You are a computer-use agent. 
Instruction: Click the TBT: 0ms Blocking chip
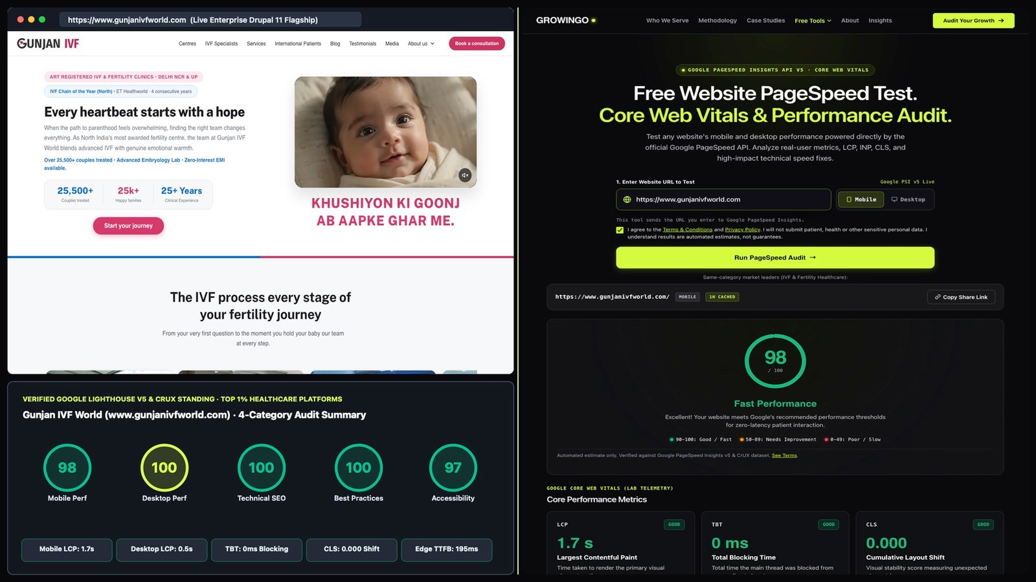tap(257, 550)
